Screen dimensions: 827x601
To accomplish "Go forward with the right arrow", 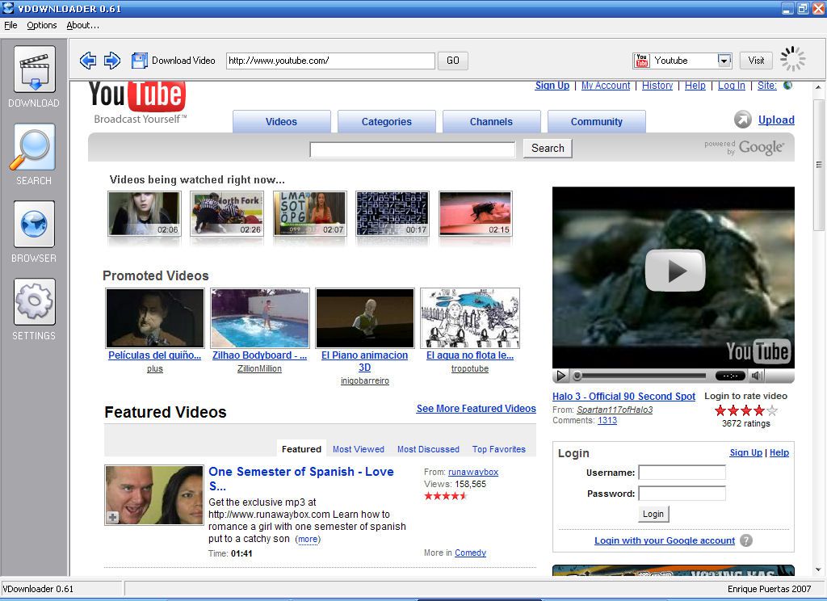I will point(112,61).
